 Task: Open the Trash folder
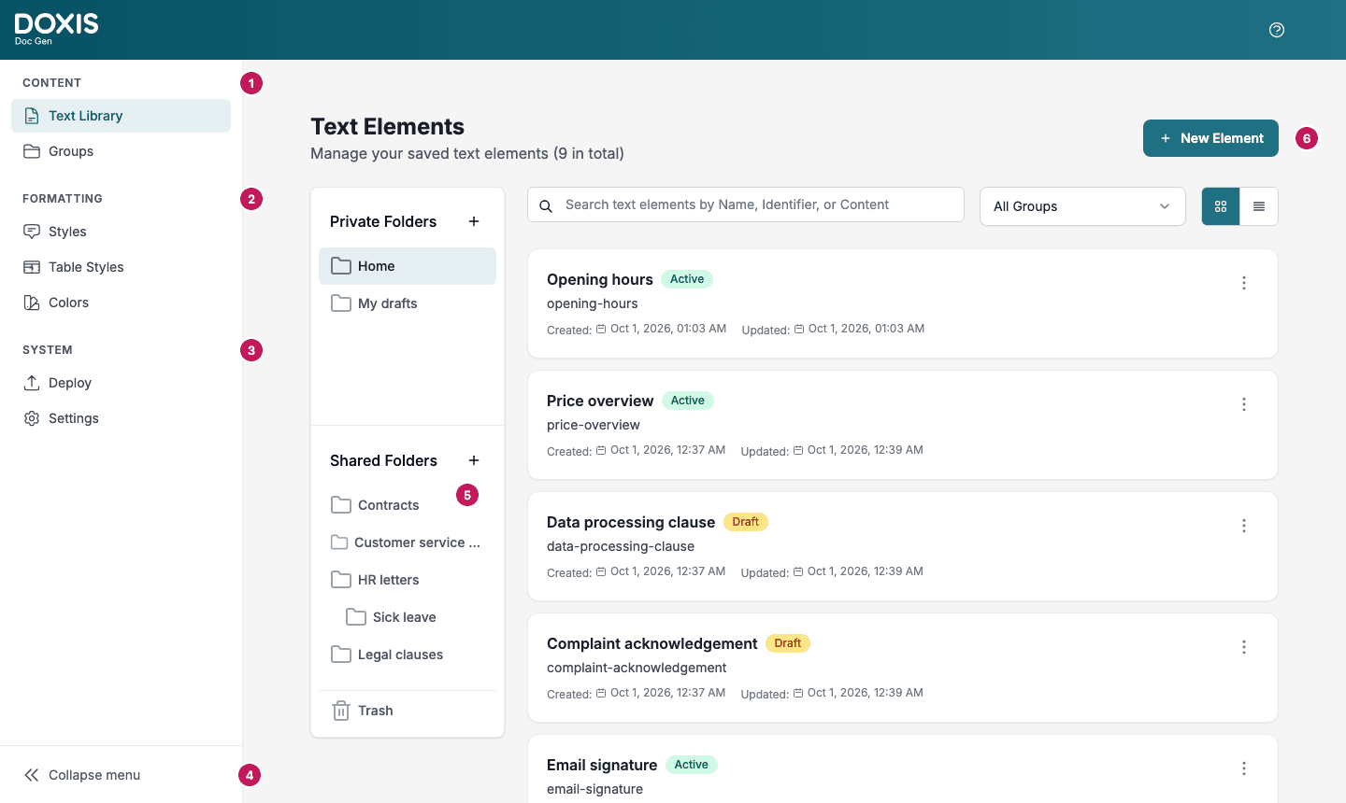(x=408, y=711)
